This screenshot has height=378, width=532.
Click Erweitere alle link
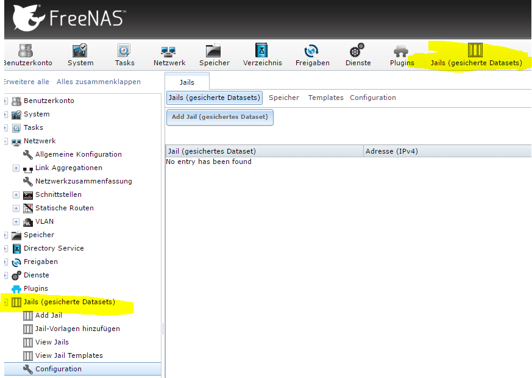pos(26,82)
